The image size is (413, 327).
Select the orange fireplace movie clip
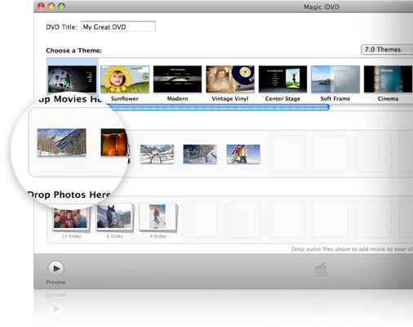[113, 142]
